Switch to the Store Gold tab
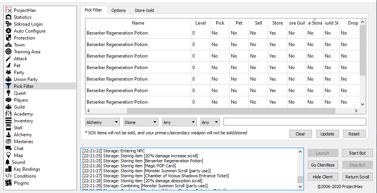The width and height of the screenshot is (377, 193). (x=144, y=10)
